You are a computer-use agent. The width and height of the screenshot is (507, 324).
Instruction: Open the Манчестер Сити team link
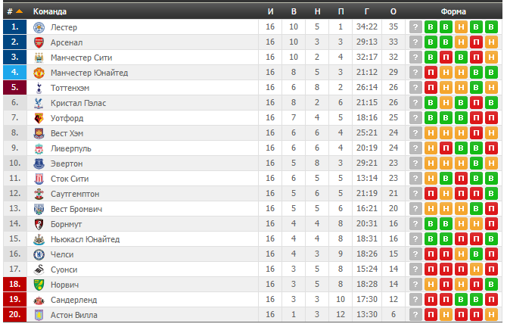(x=82, y=58)
